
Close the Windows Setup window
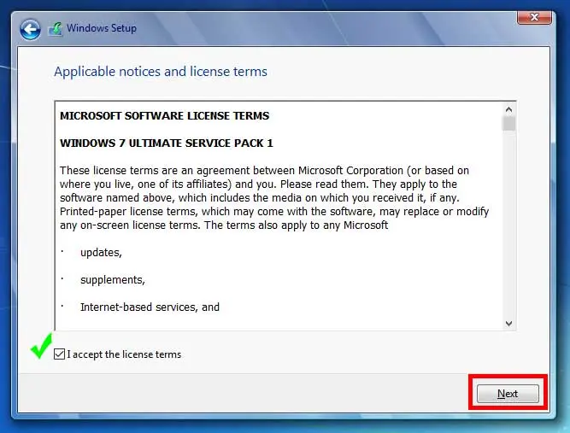534,16
